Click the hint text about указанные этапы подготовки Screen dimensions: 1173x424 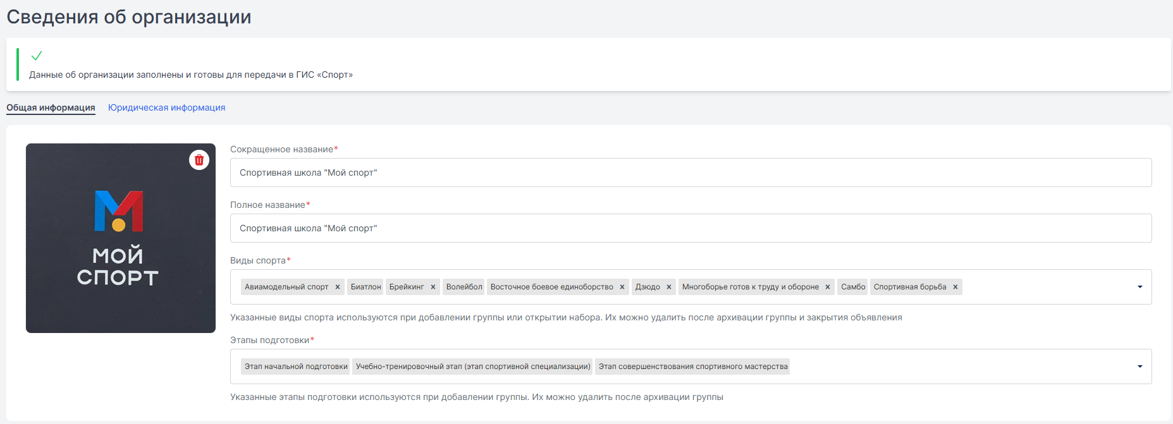coord(477,397)
